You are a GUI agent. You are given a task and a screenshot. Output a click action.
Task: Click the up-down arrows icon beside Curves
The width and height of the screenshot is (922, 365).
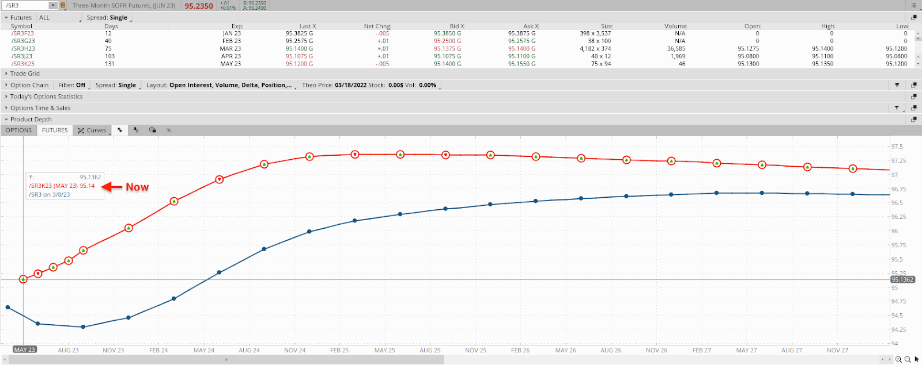point(120,130)
